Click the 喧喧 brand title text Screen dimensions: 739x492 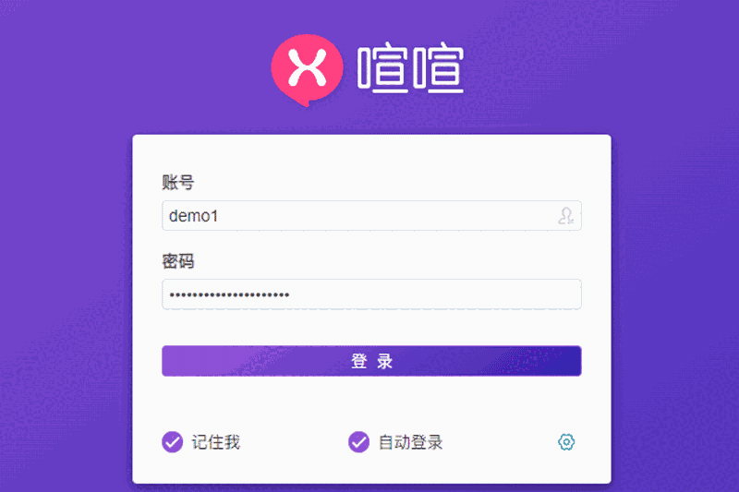click(410, 67)
